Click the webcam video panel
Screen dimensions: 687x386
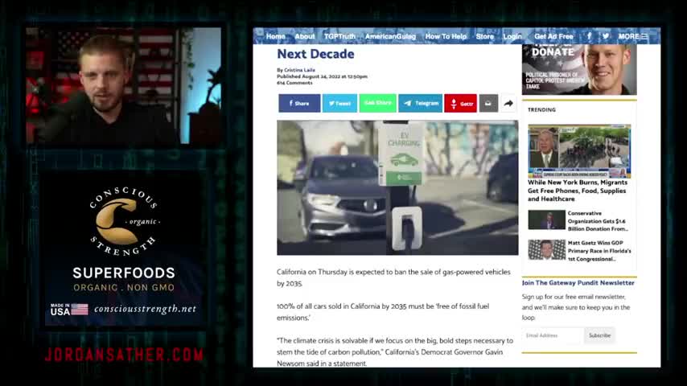coord(124,86)
